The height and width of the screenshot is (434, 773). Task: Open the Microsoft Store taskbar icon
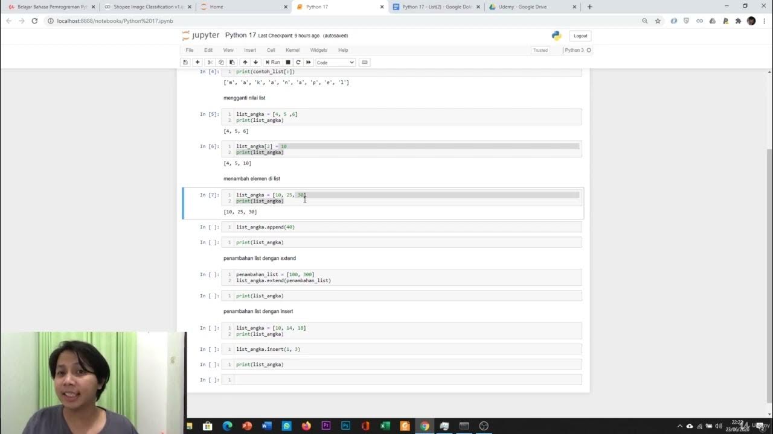pyautogui.click(x=207, y=426)
